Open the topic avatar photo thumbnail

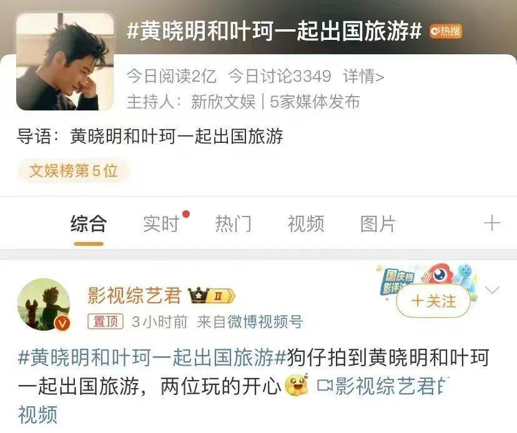coord(66,61)
